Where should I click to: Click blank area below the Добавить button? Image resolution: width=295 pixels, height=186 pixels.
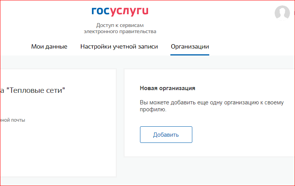(207, 150)
